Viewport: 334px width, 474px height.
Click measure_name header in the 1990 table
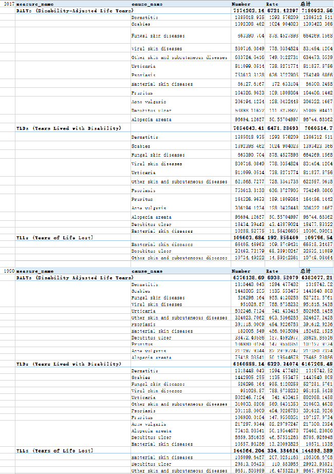[x=35, y=271]
